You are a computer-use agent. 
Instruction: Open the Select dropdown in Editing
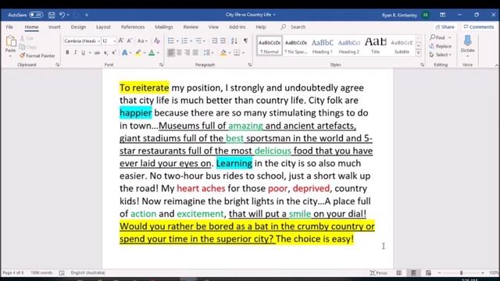[x=441, y=55]
